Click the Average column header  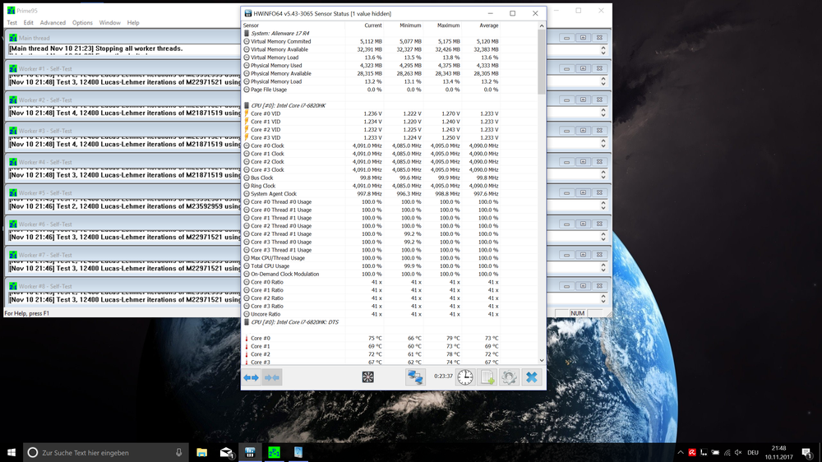coord(487,25)
